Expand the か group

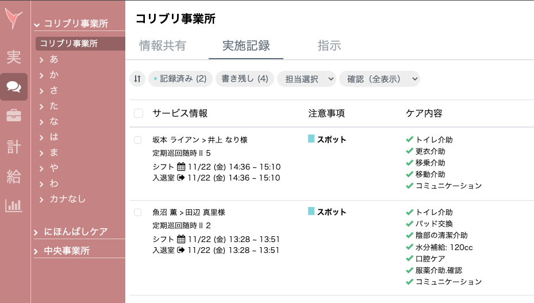point(41,75)
